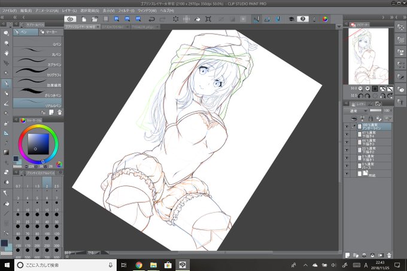This screenshot has width=407, height=271.
Task: Select the magnifier Zoom tool
Action: click(6, 43)
